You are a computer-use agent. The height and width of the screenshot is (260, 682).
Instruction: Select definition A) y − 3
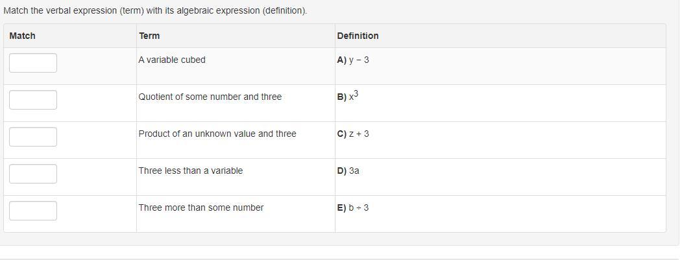353,60
